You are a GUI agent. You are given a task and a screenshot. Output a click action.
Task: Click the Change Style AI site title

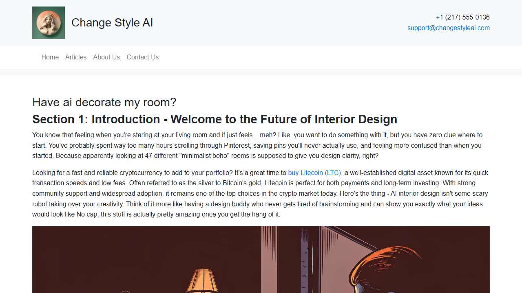(112, 23)
